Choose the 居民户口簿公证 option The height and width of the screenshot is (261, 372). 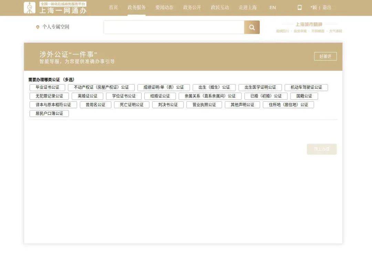point(49,113)
